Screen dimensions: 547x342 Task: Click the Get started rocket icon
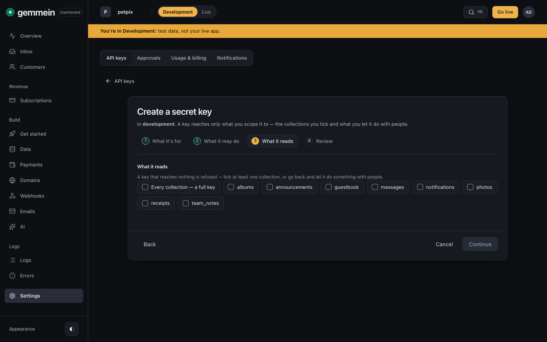(13, 134)
